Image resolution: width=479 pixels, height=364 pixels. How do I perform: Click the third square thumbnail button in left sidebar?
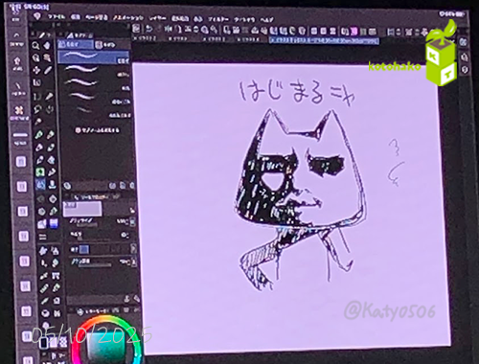(x=23, y=212)
